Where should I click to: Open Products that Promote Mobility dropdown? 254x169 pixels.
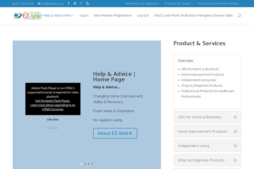pyautogui.click(x=219, y=3)
